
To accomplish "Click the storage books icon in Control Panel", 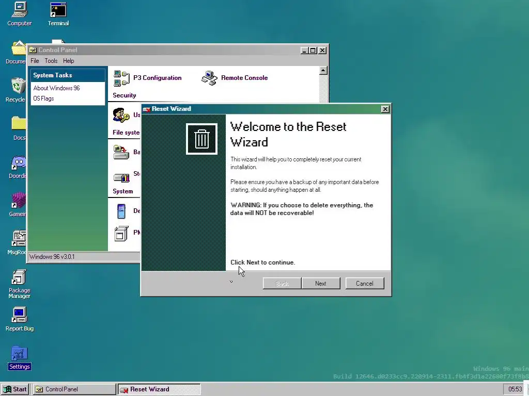I will point(121,177).
